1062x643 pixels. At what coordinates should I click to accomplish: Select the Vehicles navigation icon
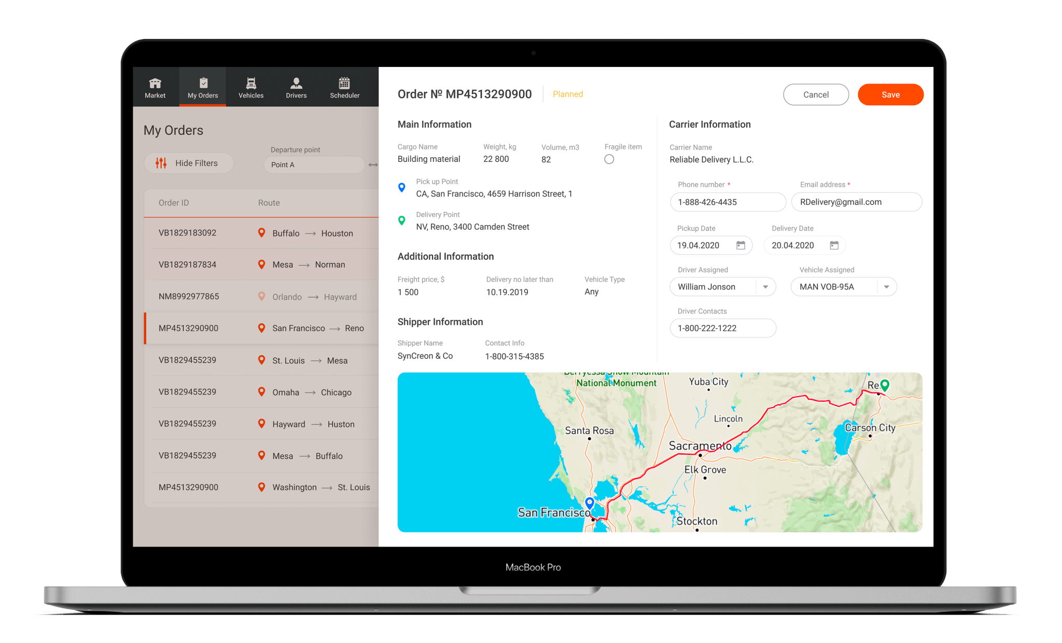[x=250, y=86]
